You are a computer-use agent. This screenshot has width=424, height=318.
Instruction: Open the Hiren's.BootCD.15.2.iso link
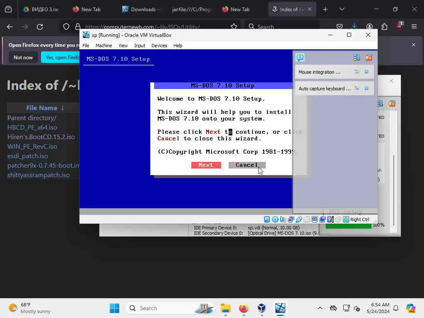click(x=41, y=137)
